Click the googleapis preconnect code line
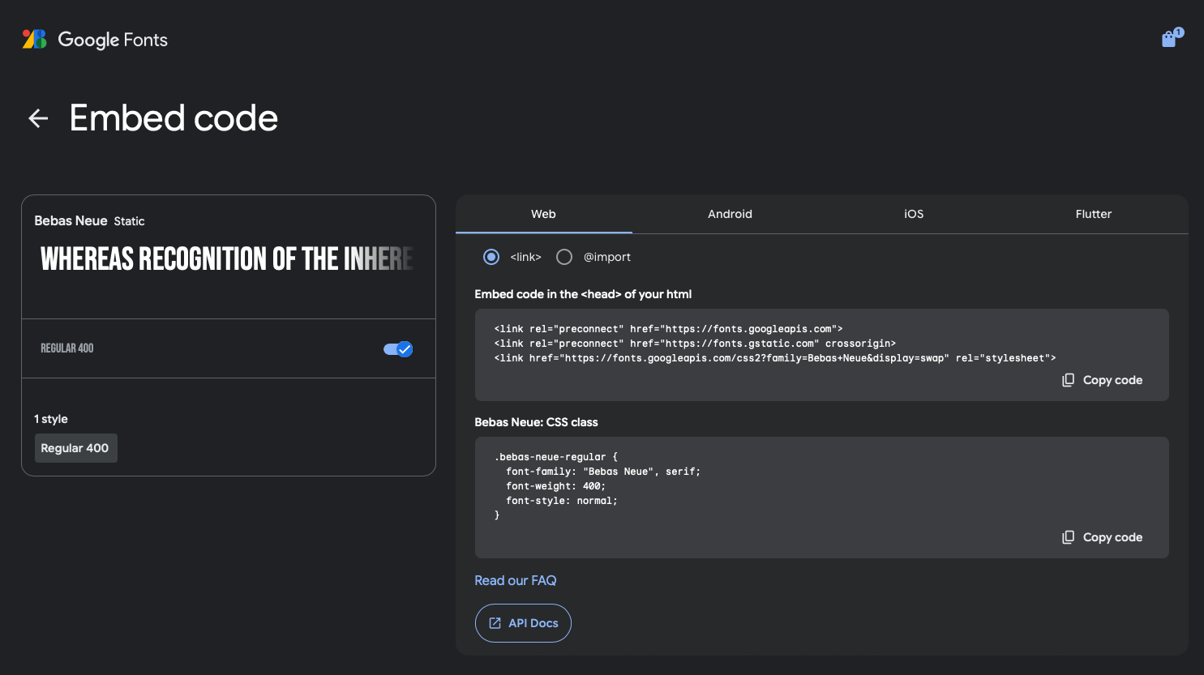This screenshot has width=1204, height=675. point(668,329)
